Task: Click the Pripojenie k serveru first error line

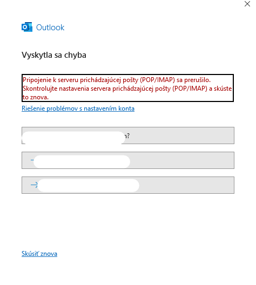Action: (x=117, y=80)
